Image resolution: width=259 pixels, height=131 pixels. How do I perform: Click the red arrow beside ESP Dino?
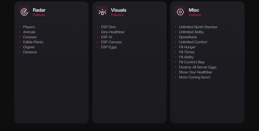point(98,27)
